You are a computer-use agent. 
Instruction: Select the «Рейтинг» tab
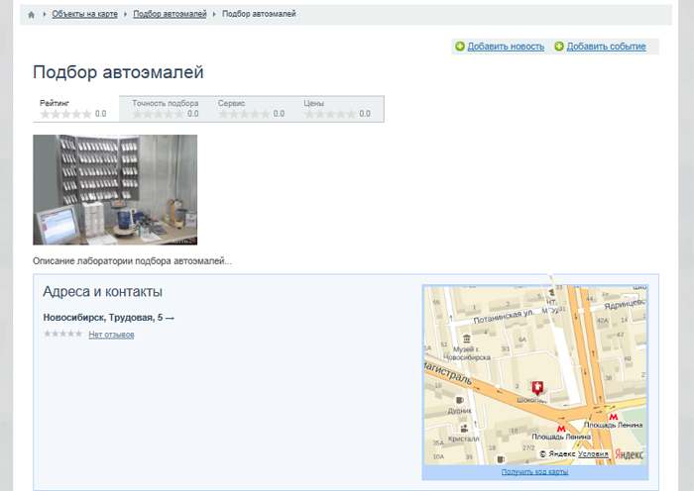click(76, 109)
